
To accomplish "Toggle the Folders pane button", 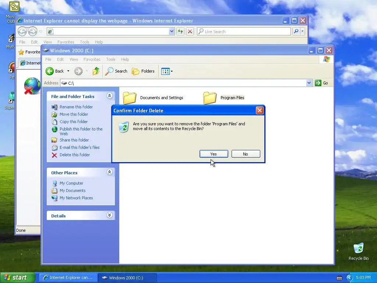I will [143, 71].
